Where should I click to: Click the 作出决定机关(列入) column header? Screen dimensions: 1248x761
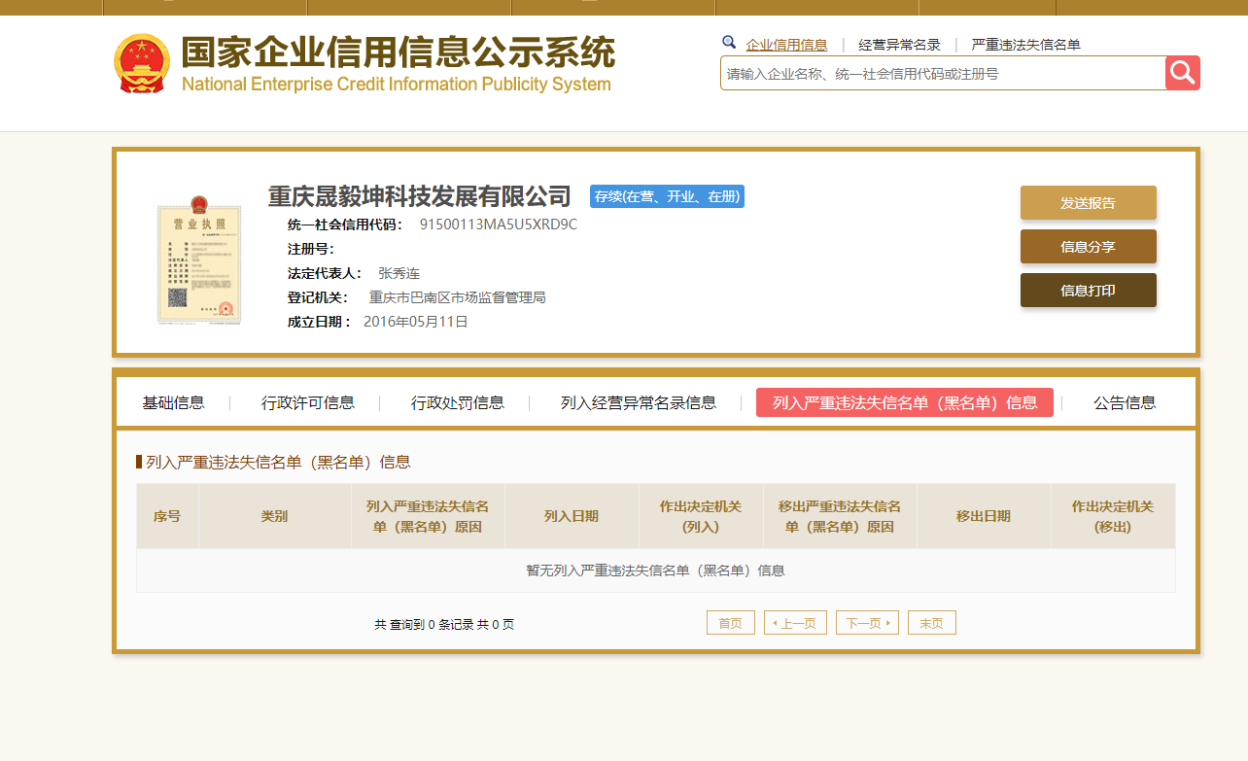(701, 516)
